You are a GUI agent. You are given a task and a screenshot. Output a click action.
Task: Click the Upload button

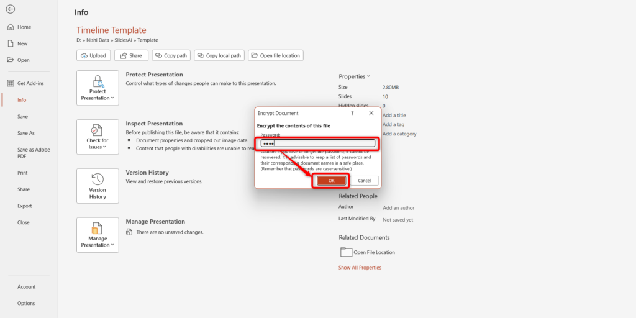click(94, 55)
